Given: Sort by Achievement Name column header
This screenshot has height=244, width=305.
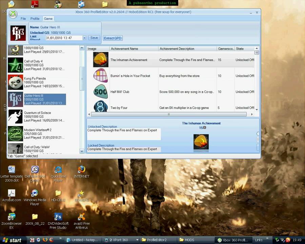Looking at the screenshot, I should click(x=134, y=49).
